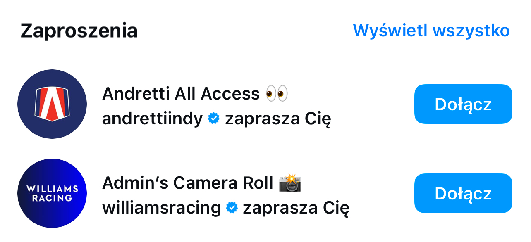Visit the andrettiindy username
The image size is (531, 242).
[x=153, y=119]
